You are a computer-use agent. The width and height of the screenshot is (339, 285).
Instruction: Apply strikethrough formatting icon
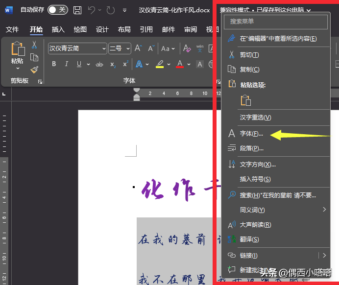click(x=99, y=64)
